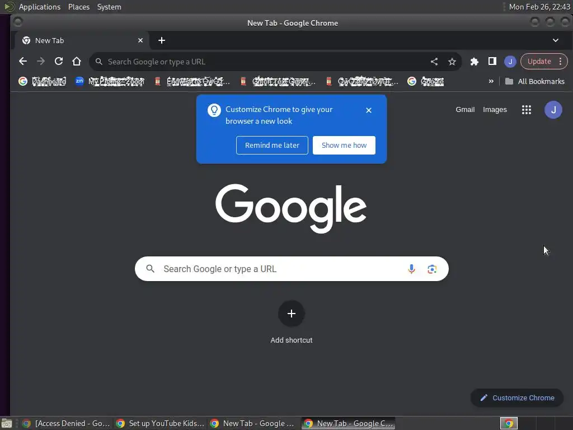This screenshot has width=573, height=430.
Task: Go back with the back arrow
Action: click(x=22, y=62)
